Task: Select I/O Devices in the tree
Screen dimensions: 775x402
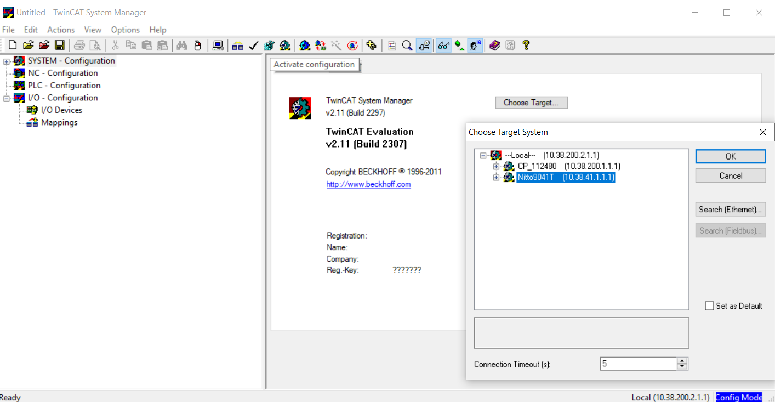Action: [61, 110]
